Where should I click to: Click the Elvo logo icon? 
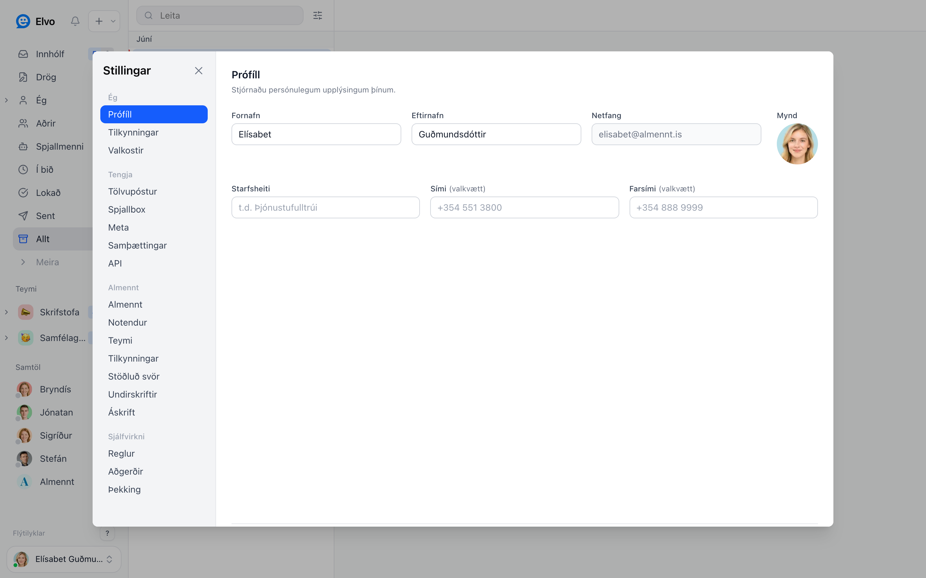click(23, 21)
